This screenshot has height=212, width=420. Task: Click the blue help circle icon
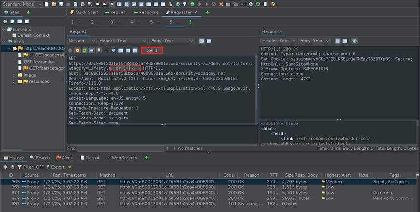point(251,4)
